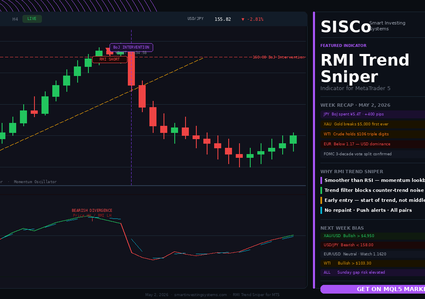425x299 pixels.
Task: Click the last green candle on chart
Action: click(x=293, y=140)
